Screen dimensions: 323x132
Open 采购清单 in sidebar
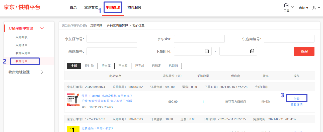[22, 45]
